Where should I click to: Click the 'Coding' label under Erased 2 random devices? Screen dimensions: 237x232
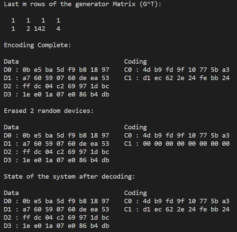[135, 127]
